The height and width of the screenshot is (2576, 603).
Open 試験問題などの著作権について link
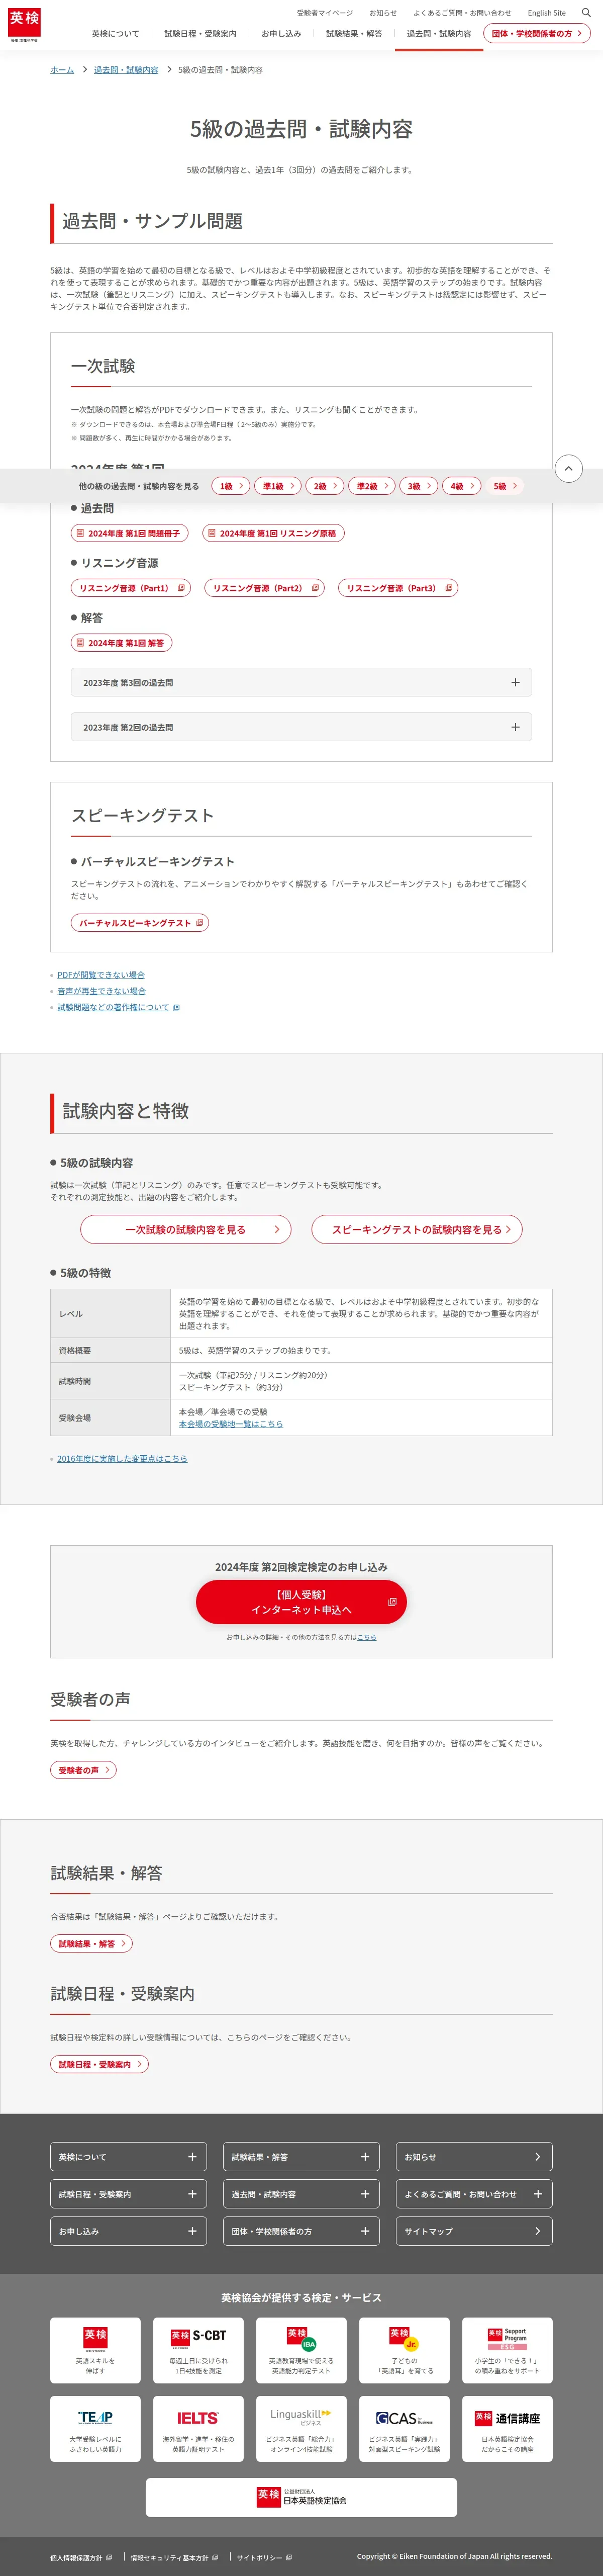(x=118, y=1007)
